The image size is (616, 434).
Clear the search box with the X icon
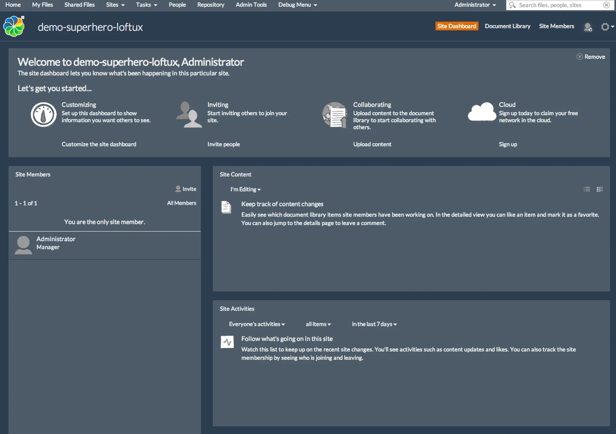click(606, 5)
